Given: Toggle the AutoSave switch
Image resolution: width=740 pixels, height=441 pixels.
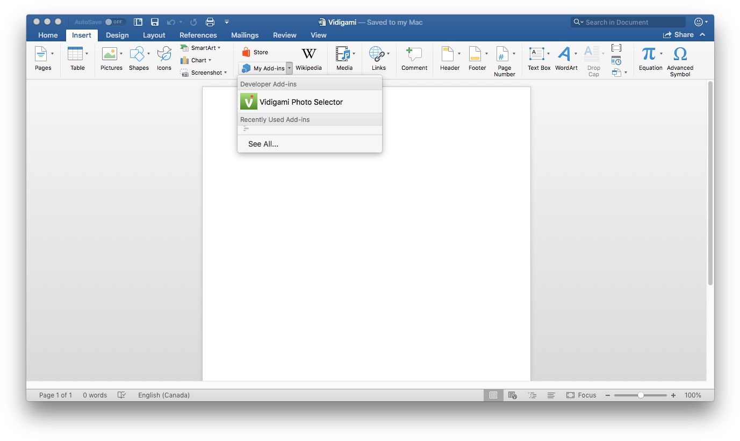Looking at the screenshot, I should 115,22.
